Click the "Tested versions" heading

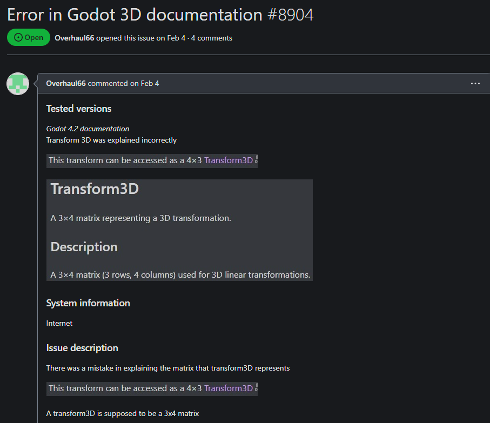tap(79, 109)
